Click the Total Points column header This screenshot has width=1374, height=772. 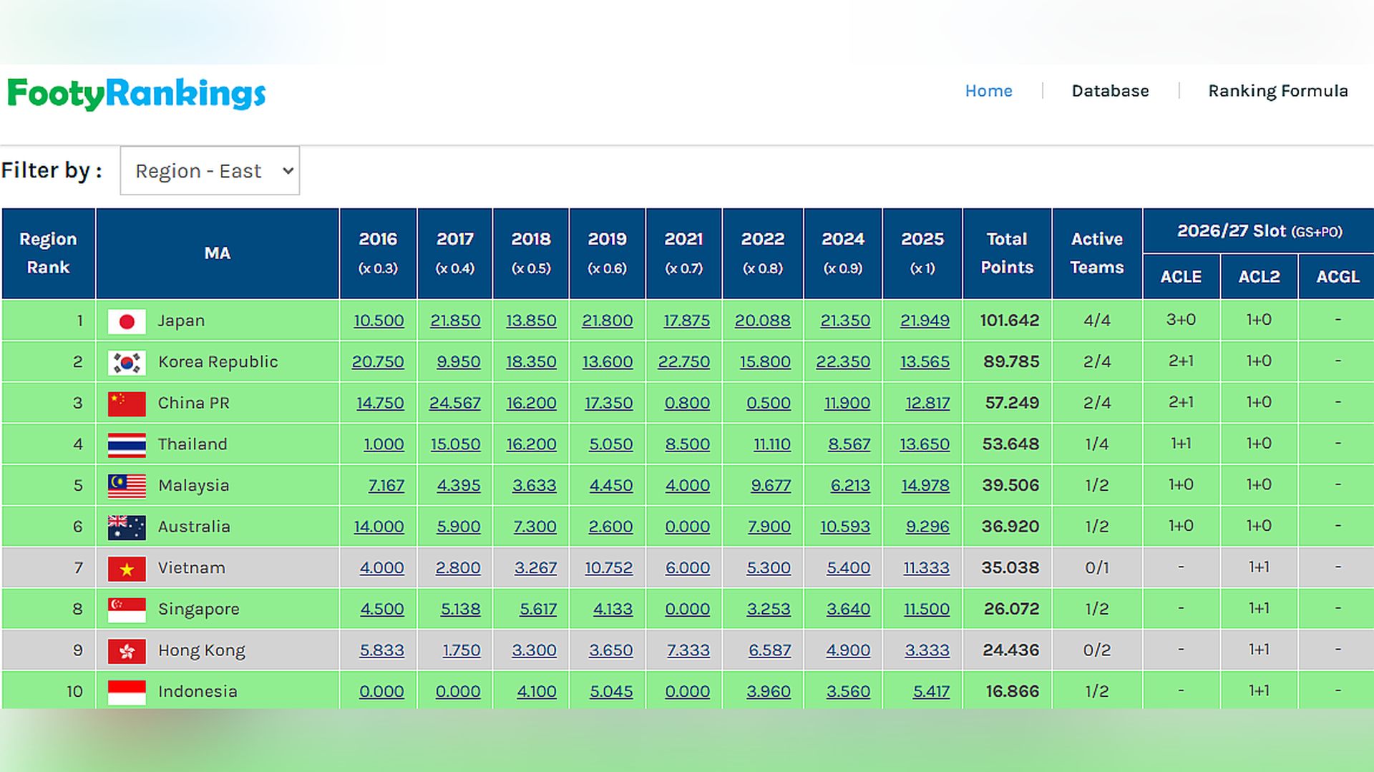(1007, 253)
